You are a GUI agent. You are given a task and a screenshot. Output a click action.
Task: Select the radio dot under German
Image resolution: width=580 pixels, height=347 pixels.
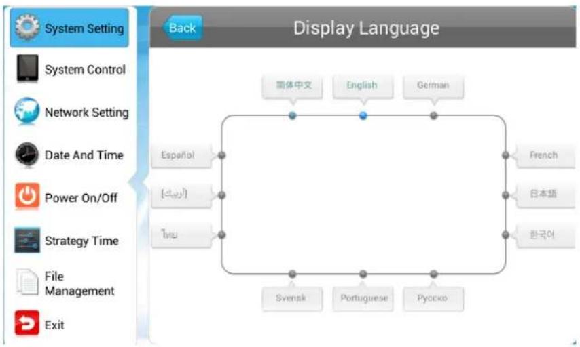click(434, 115)
